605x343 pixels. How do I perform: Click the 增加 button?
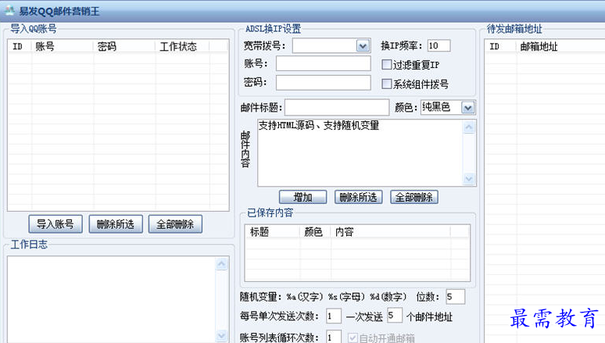[x=302, y=197]
